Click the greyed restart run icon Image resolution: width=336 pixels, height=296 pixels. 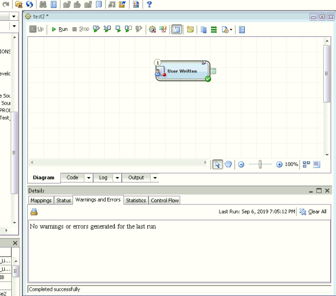click(x=139, y=29)
